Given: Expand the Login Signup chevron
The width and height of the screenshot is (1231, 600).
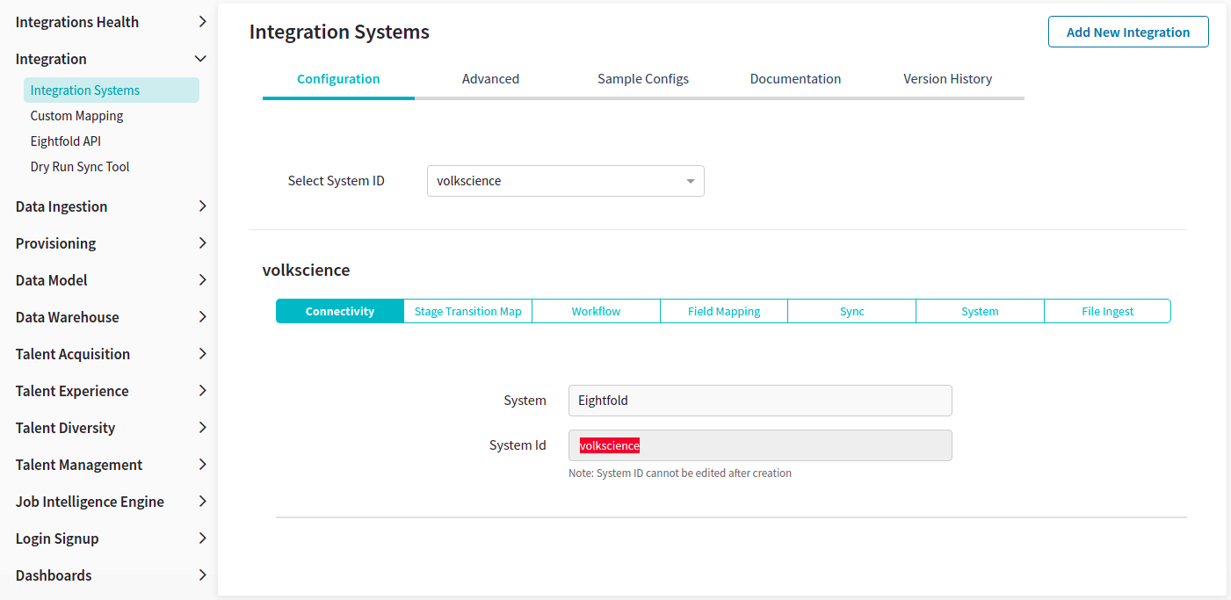Looking at the screenshot, I should pos(202,539).
